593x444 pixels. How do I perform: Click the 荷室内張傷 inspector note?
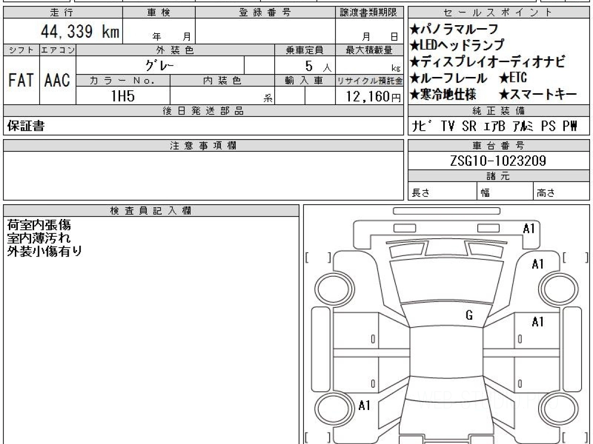[x=39, y=225]
